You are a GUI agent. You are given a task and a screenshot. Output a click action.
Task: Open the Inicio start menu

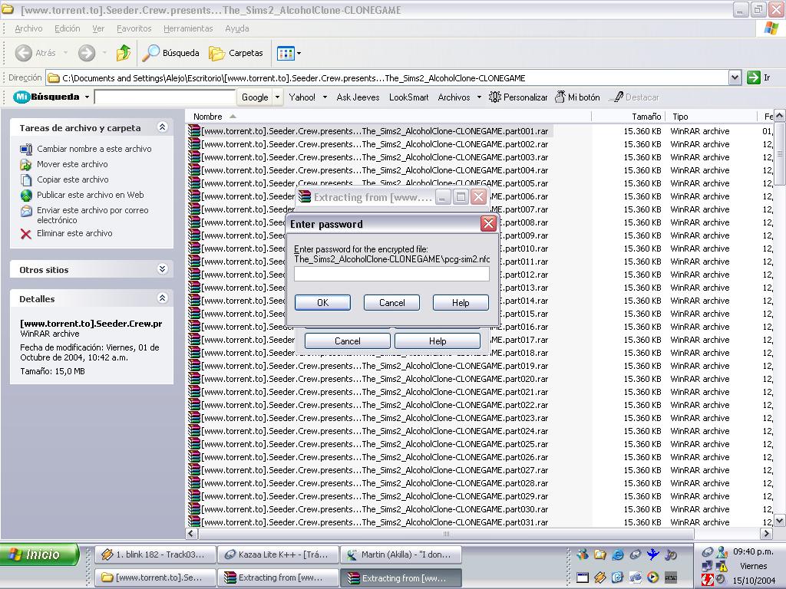40,554
